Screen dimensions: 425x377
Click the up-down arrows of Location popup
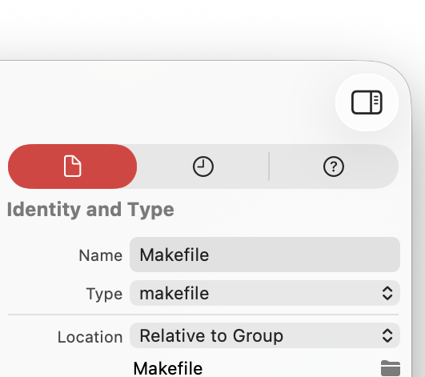point(387,335)
